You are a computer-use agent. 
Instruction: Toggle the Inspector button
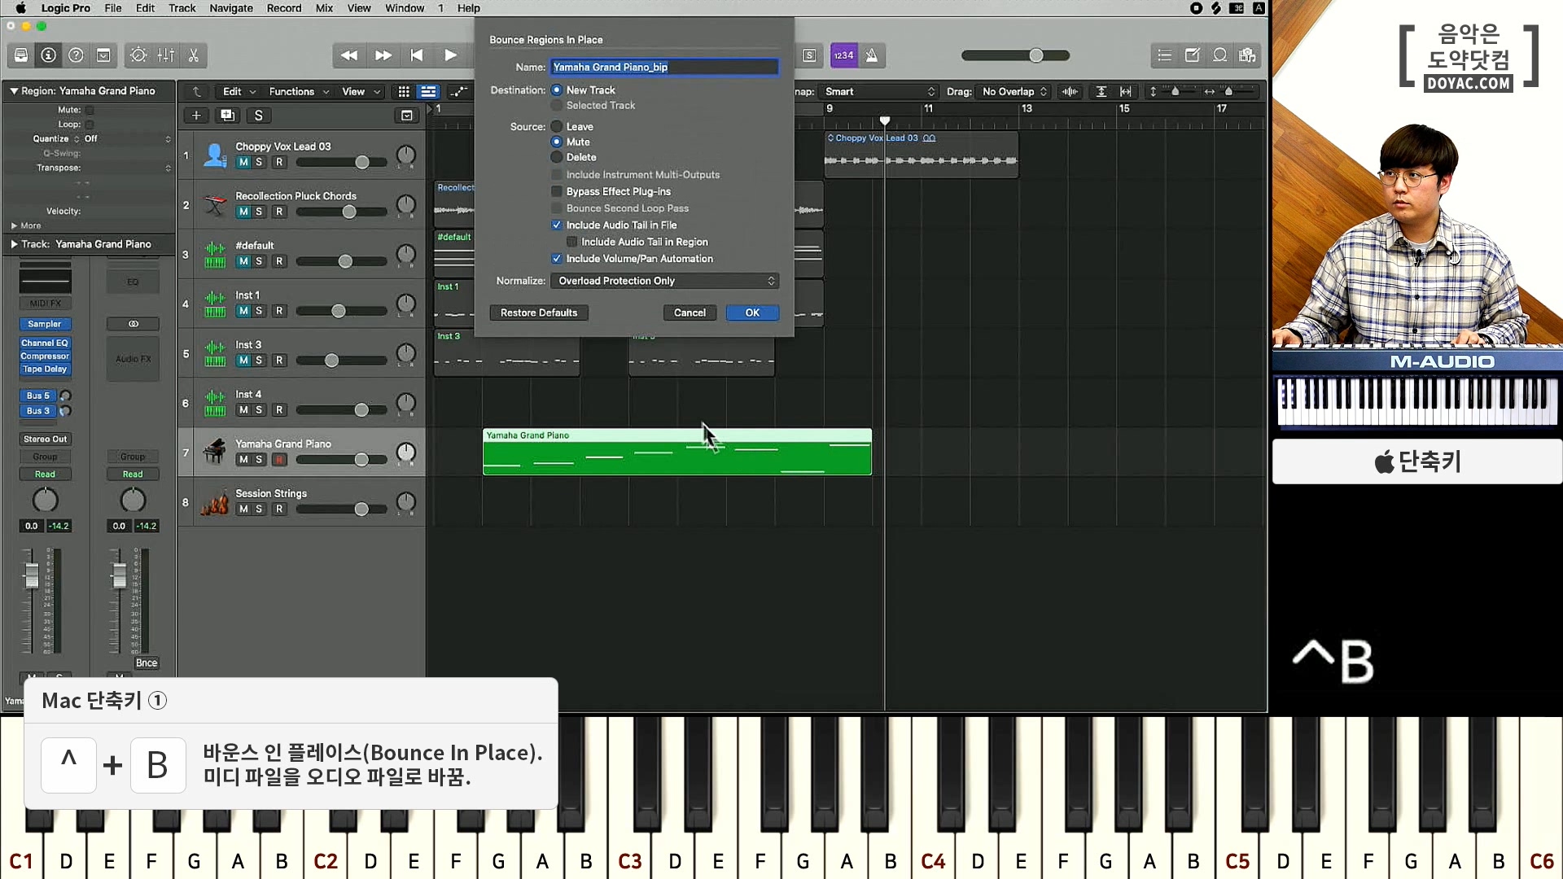pyautogui.click(x=49, y=55)
